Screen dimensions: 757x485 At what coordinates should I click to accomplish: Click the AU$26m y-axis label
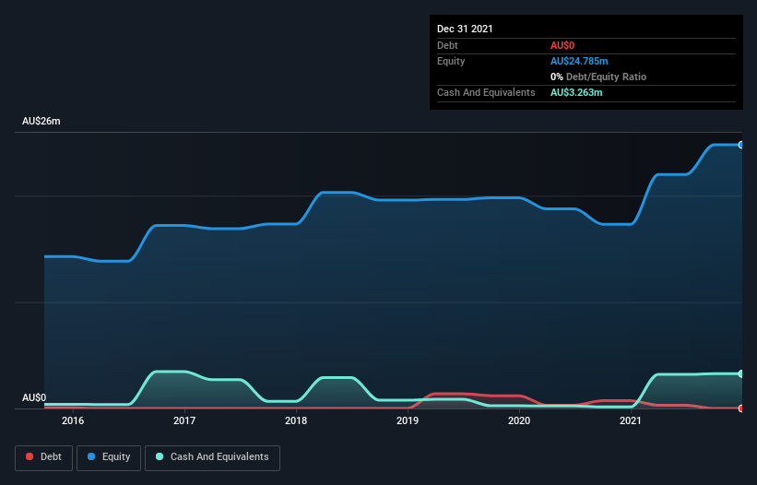click(41, 121)
